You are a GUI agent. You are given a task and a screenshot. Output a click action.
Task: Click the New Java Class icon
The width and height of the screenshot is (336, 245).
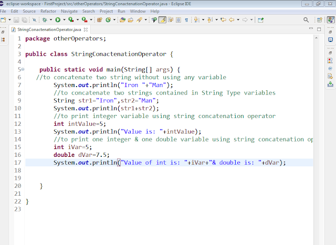pyautogui.click(x=108, y=20)
